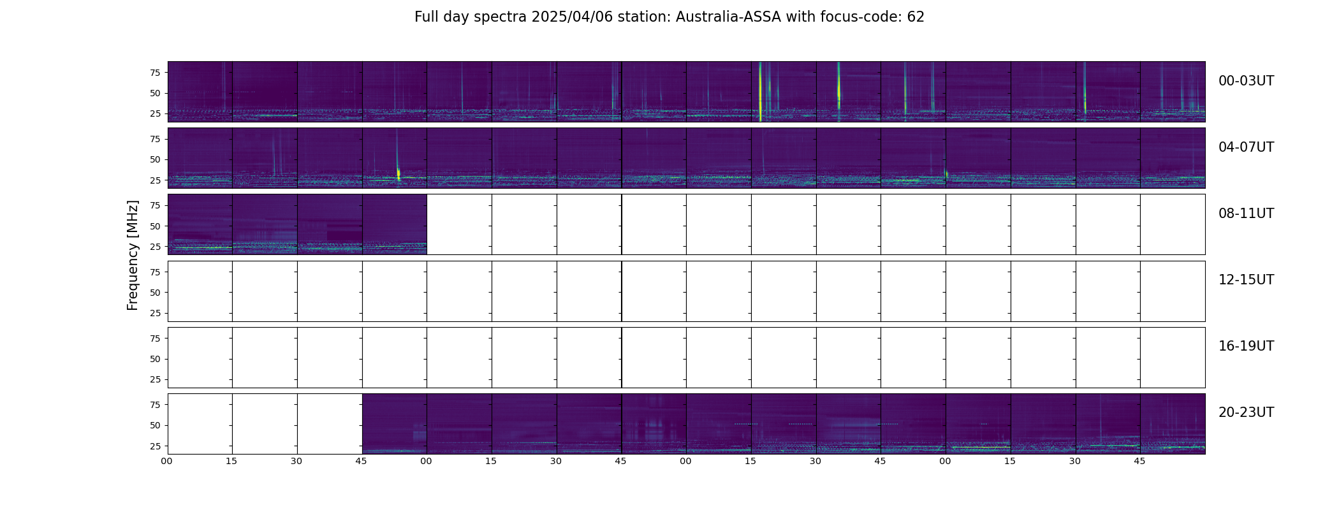This screenshot has height=510, width=1339.
Task: Click the 08-11UT row label
Action: [x=1246, y=214]
